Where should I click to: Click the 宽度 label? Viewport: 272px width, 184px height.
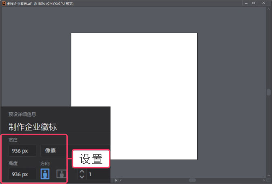[x=13, y=140]
